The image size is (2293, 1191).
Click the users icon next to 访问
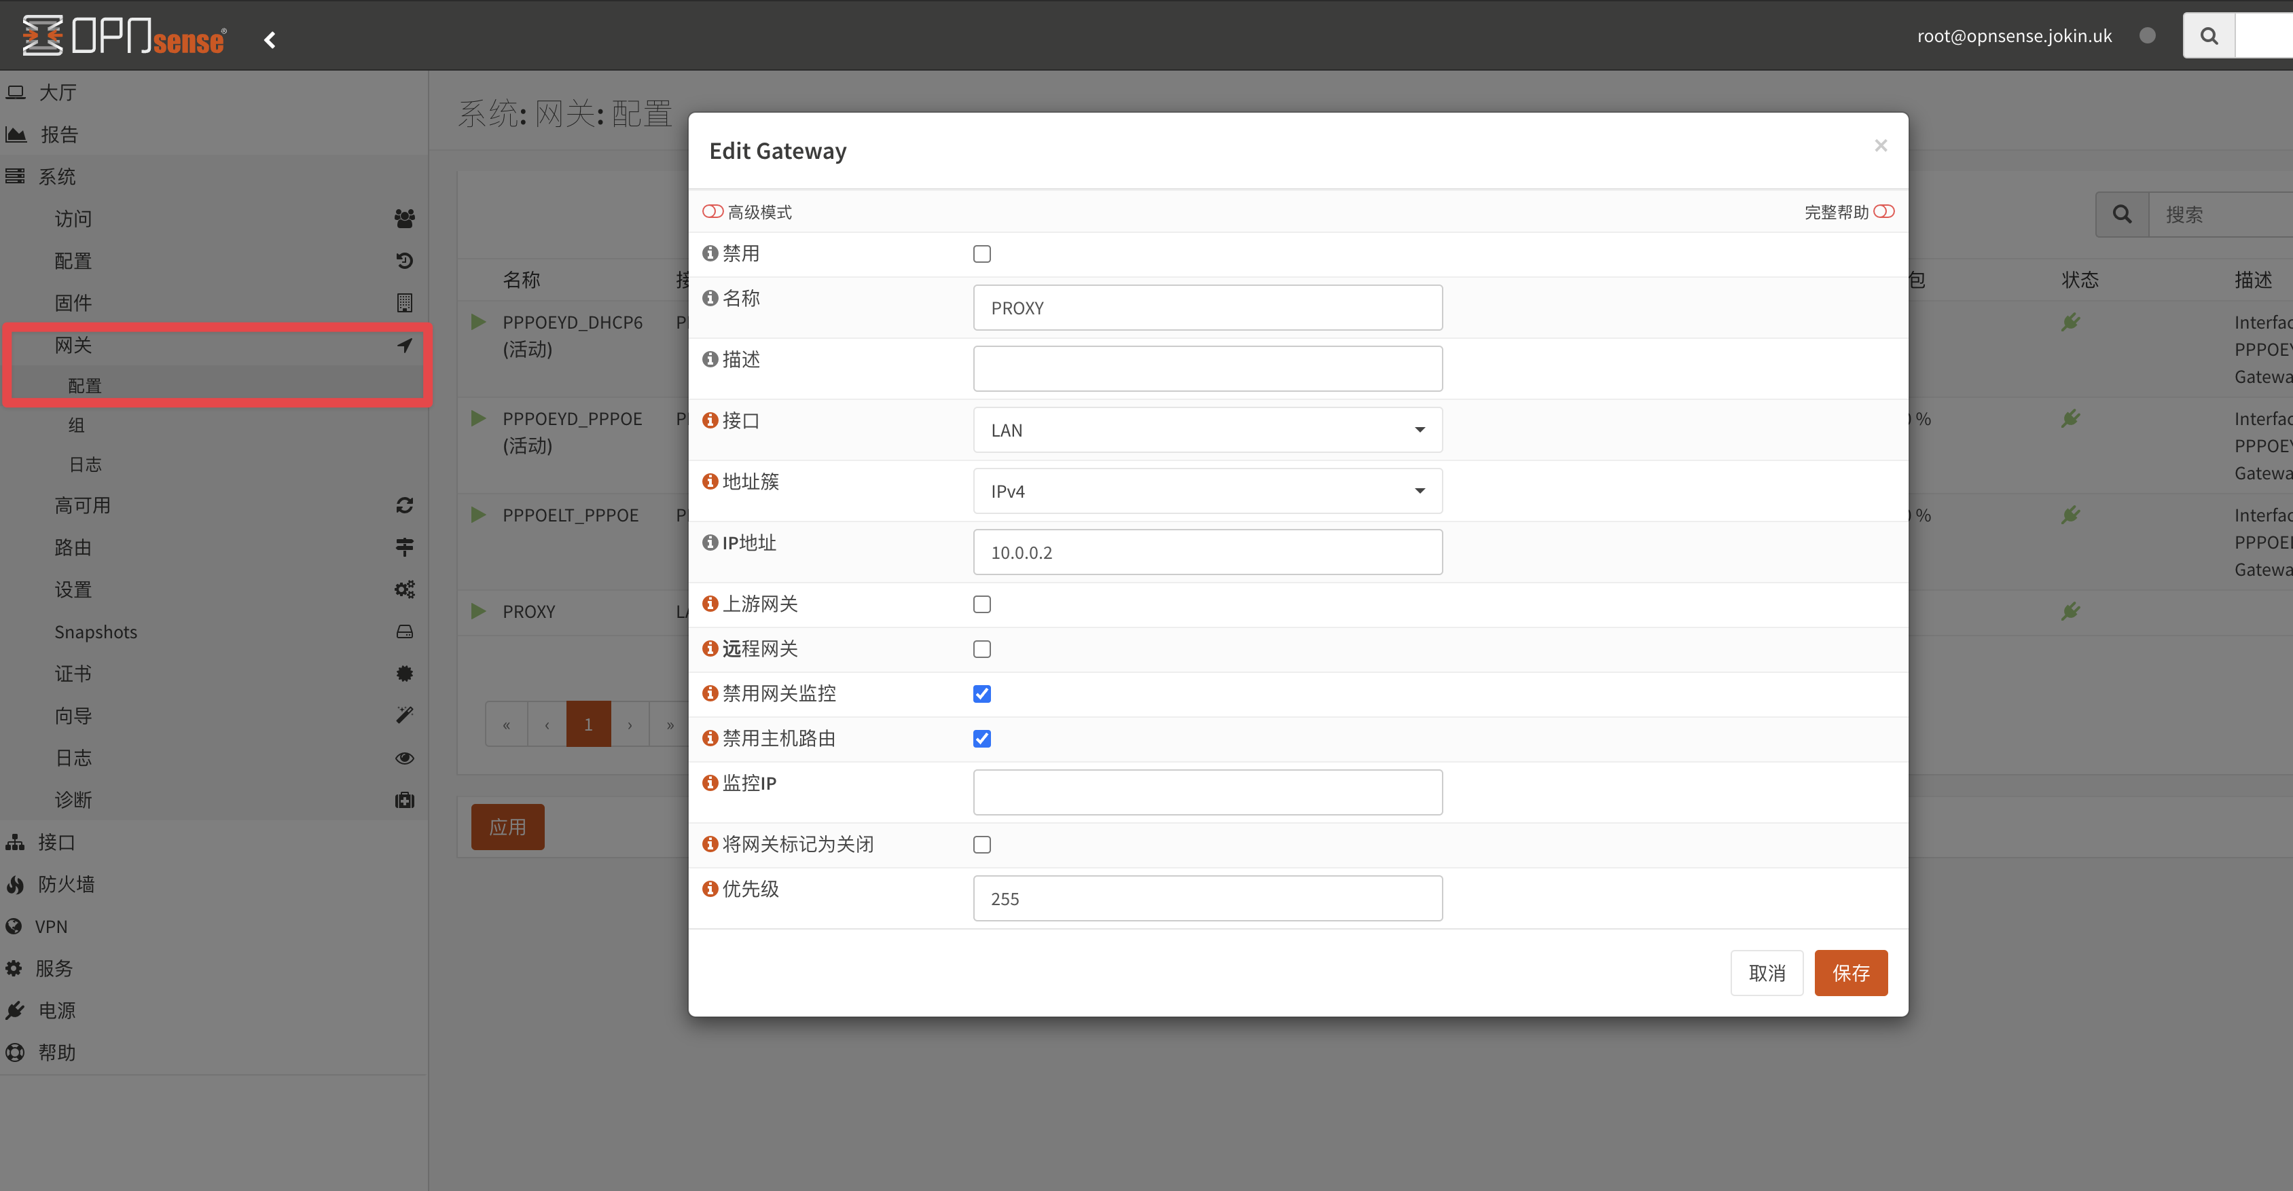click(404, 218)
